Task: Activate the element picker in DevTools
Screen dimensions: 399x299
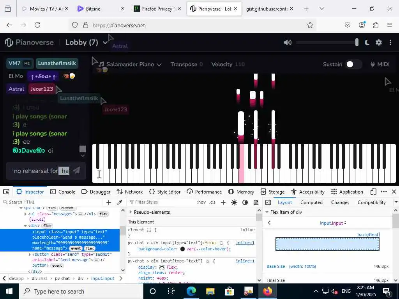Action: click(x=6, y=192)
